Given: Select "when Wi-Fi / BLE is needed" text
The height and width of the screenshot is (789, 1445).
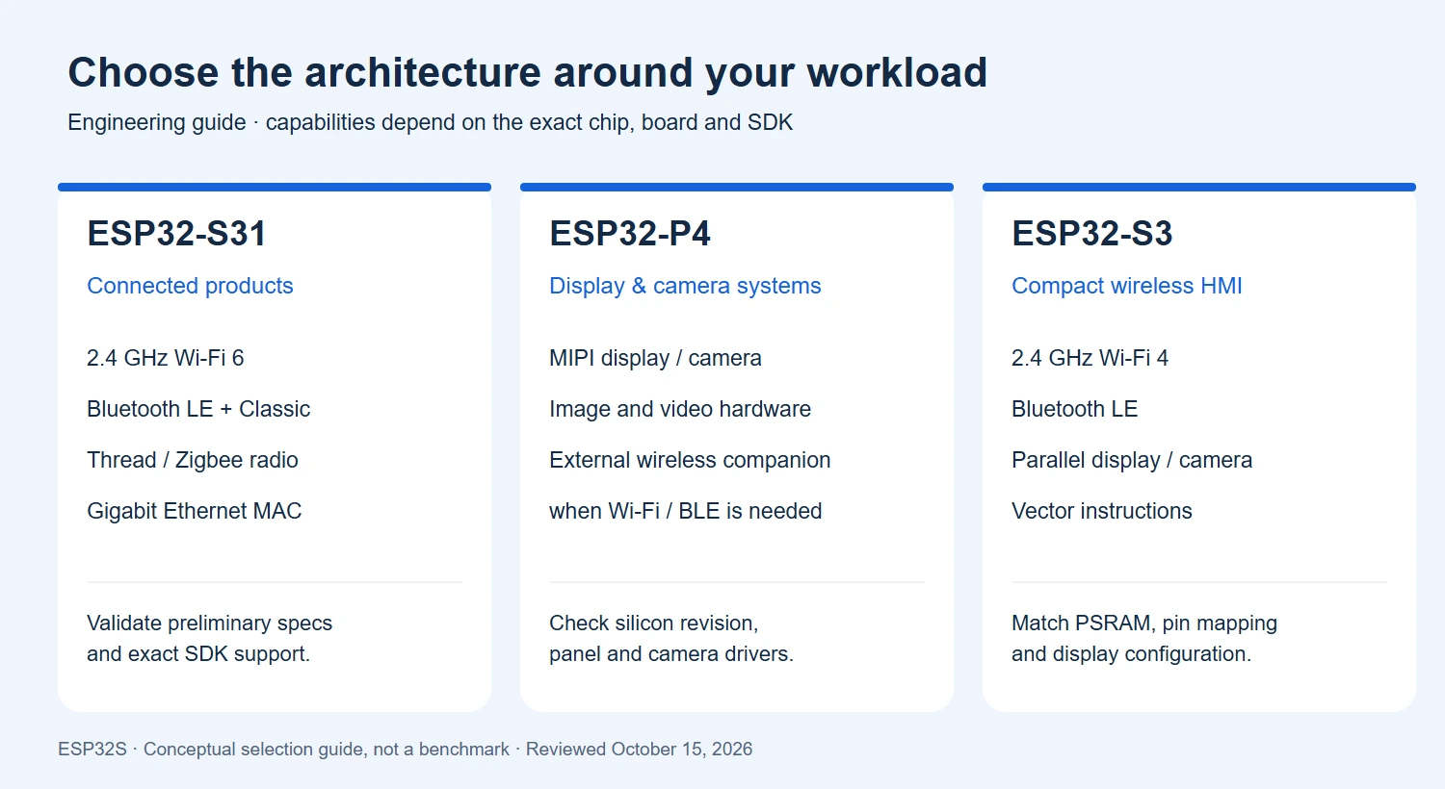Looking at the screenshot, I should coord(686,511).
